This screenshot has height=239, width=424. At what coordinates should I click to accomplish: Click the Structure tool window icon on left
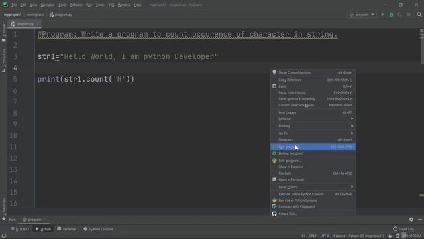[4, 70]
